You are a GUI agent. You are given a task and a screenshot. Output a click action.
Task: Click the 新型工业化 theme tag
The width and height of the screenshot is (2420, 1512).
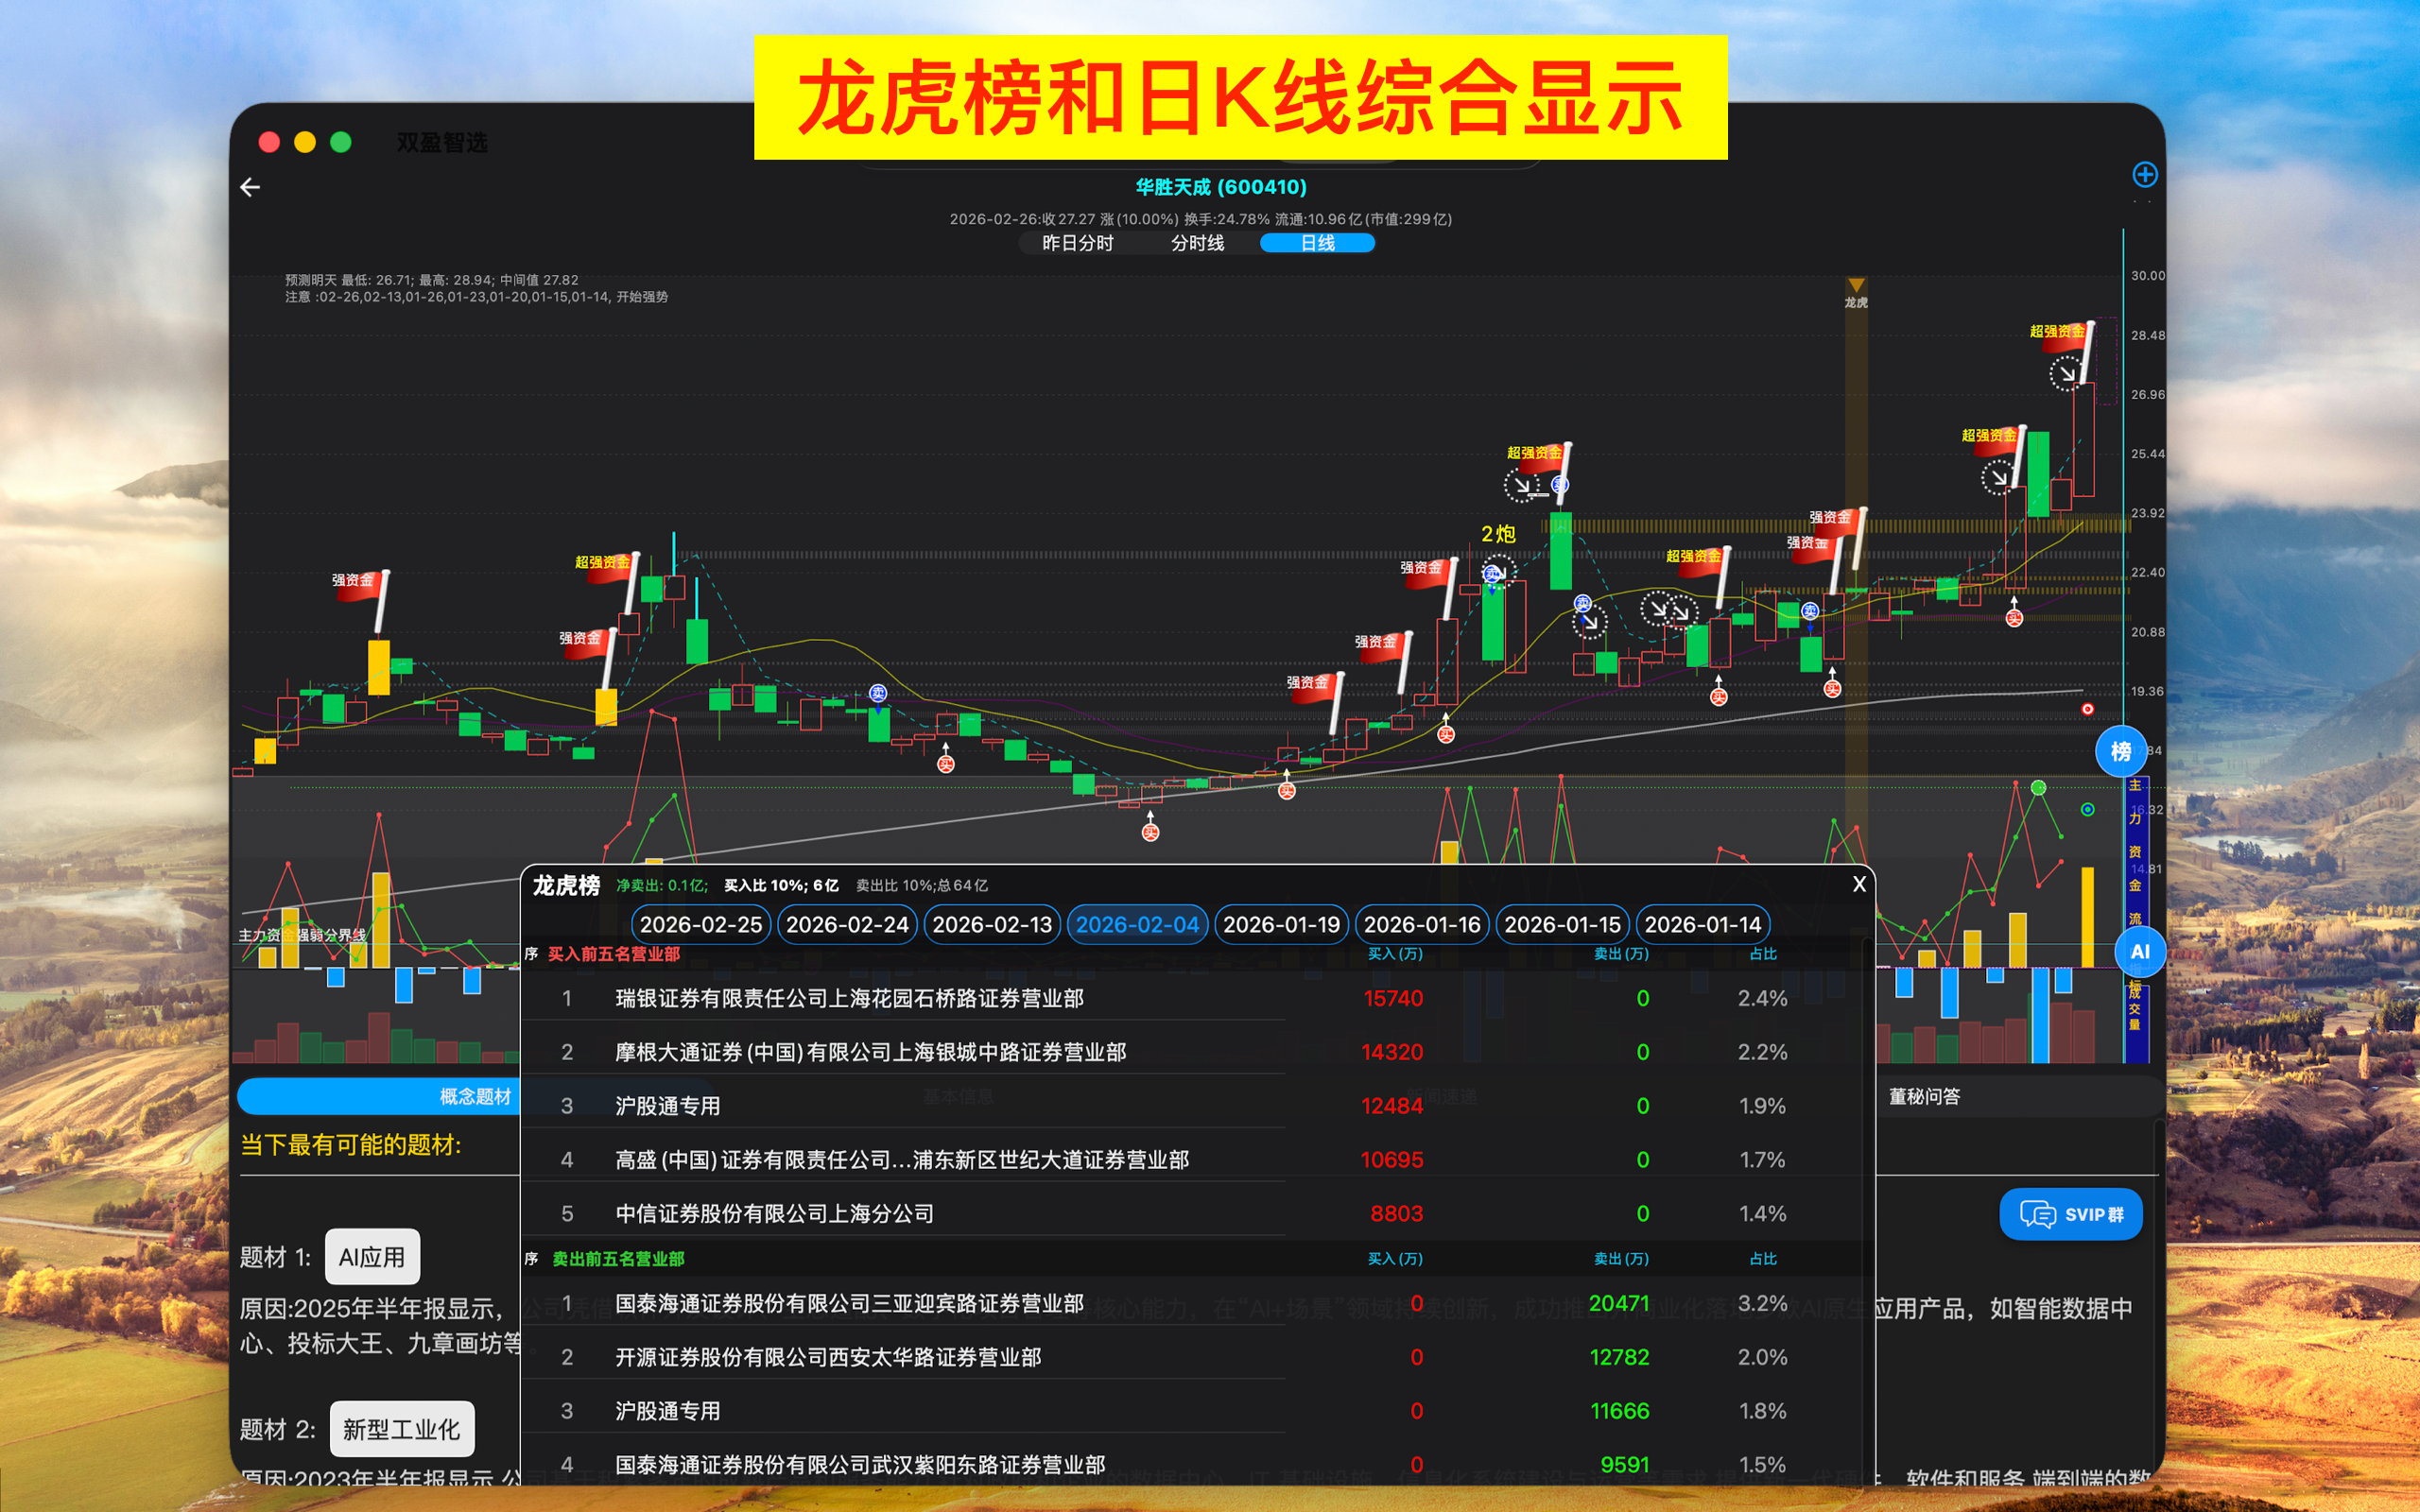(x=401, y=1429)
